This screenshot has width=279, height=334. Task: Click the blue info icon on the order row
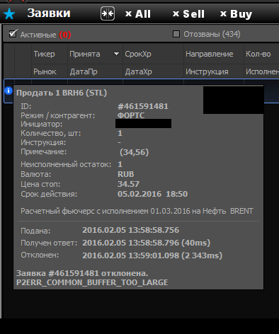8,91
